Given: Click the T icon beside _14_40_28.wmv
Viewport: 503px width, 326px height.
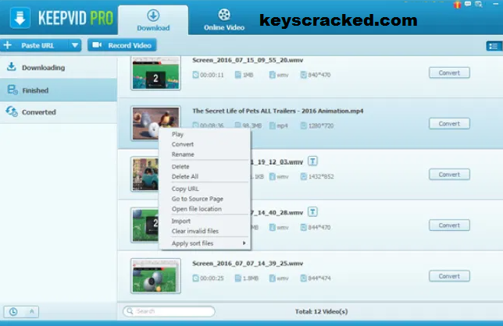Looking at the screenshot, I should [x=312, y=211].
